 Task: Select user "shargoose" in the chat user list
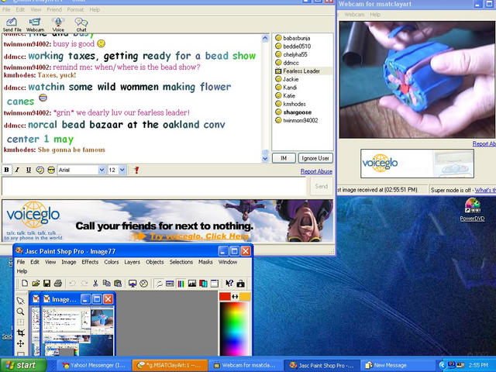[298, 112]
